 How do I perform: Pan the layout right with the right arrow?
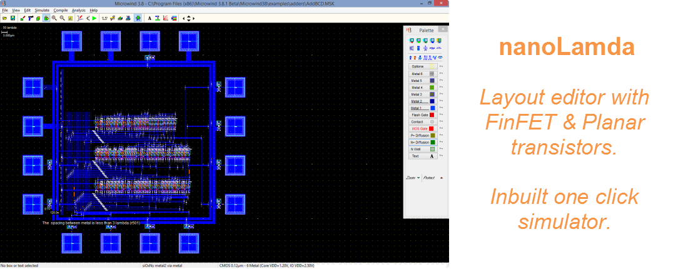[193, 18]
